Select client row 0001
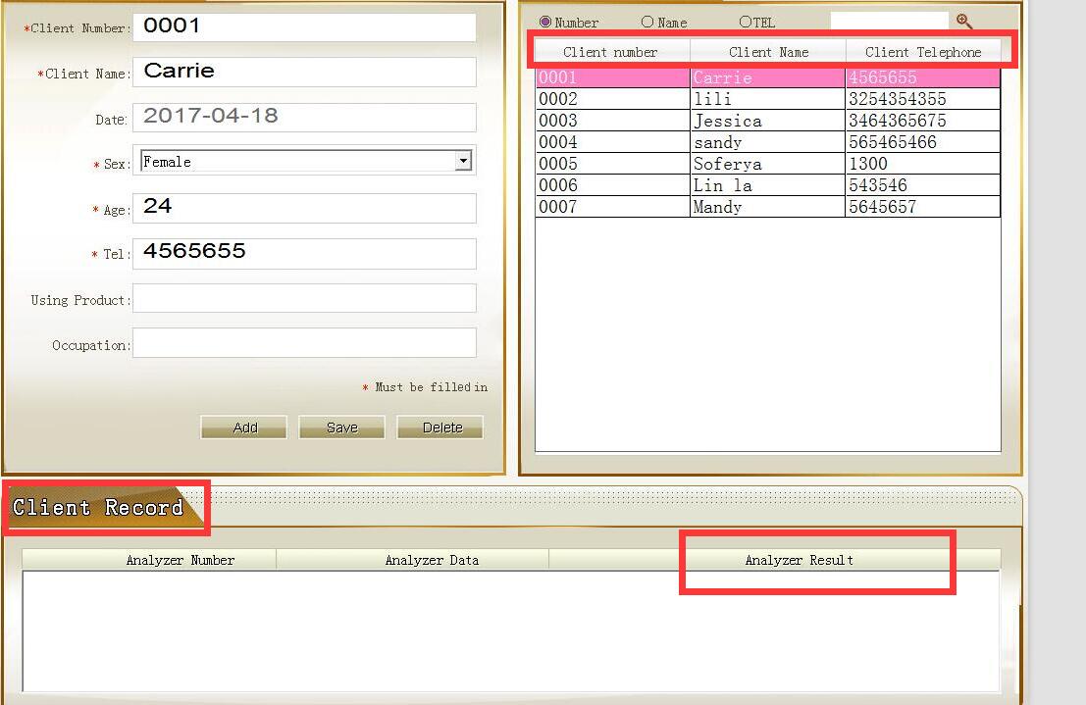The height and width of the screenshot is (705, 1086). click(x=768, y=76)
